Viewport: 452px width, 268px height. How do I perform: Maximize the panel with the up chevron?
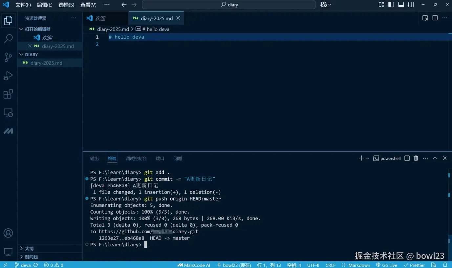435,158
